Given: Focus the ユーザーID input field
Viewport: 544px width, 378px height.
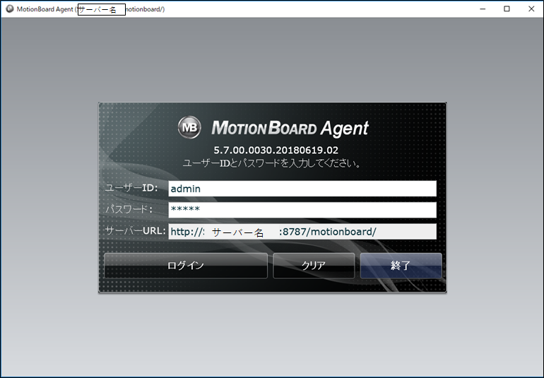Looking at the screenshot, I should (302, 189).
